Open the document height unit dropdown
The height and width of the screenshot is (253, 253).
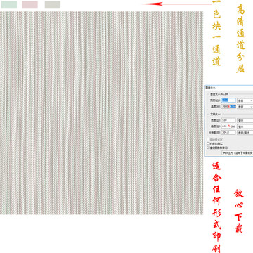(x=245, y=126)
